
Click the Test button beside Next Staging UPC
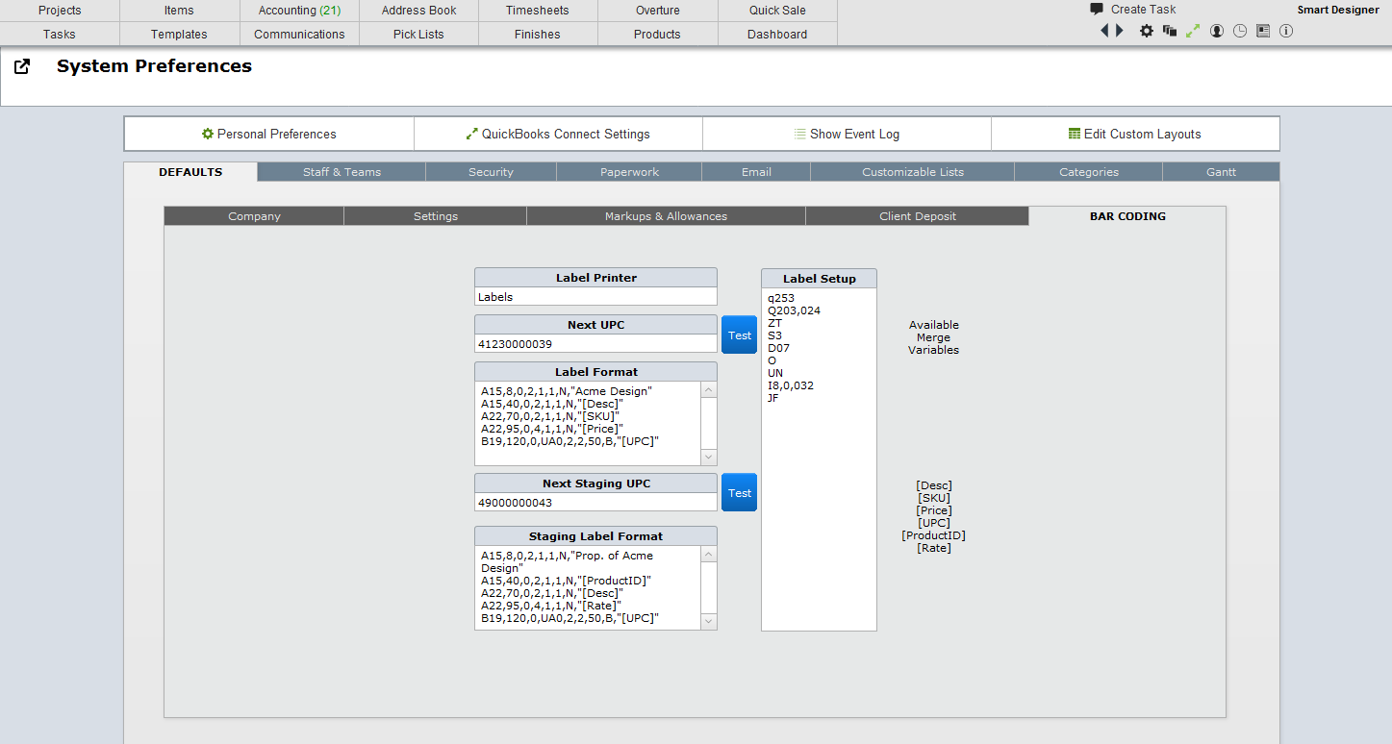coord(740,493)
